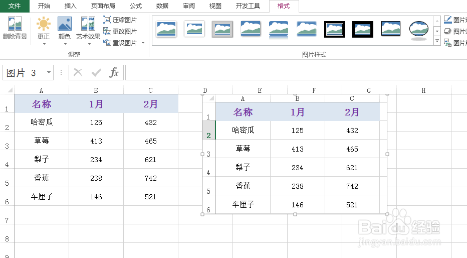
Task: Select worksheet column C header
Action: [x=151, y=90]
